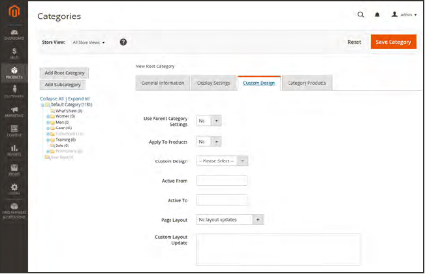This screenshot has width=425, height=274.
Task: Click the Add Subcategory button
Action: (63, 85)
